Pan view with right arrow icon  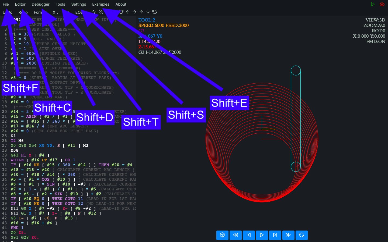(x=134, y=12)
